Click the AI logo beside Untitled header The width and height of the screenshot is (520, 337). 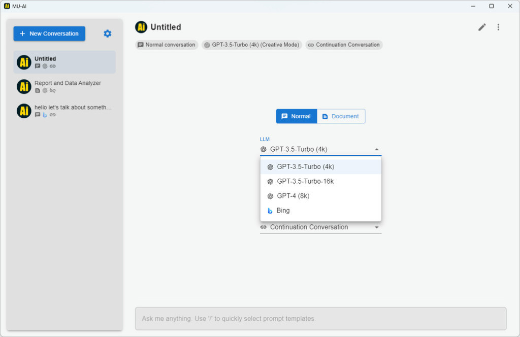tap(141, 27)
